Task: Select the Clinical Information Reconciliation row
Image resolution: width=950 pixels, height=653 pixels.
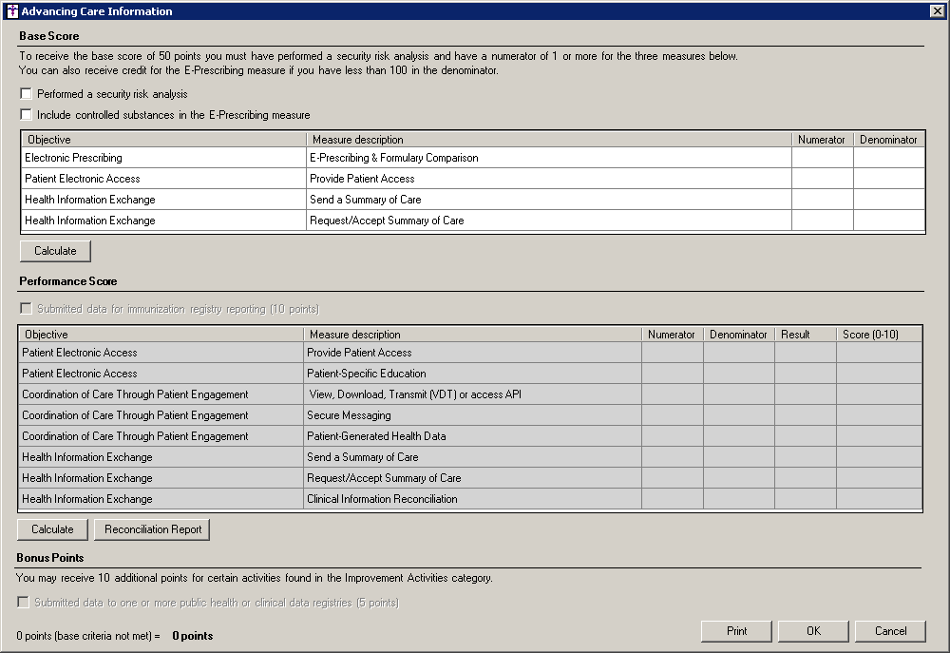Action: 382,499
